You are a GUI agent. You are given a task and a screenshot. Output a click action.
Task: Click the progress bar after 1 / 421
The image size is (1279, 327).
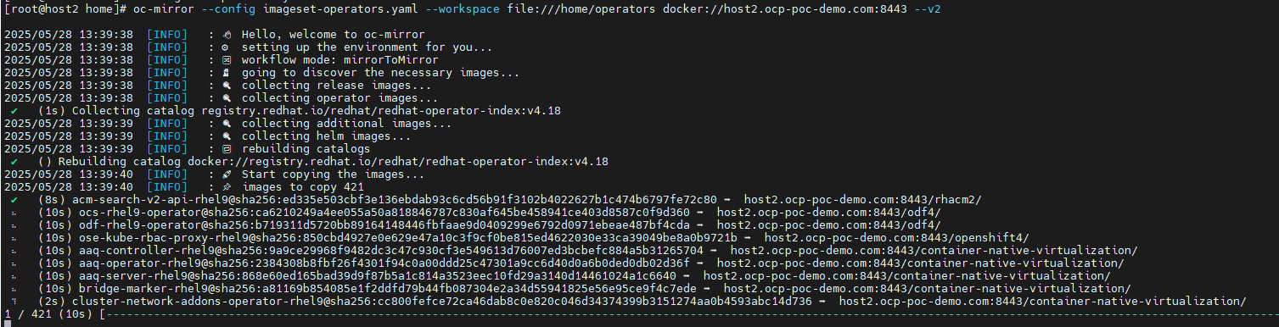687,314
